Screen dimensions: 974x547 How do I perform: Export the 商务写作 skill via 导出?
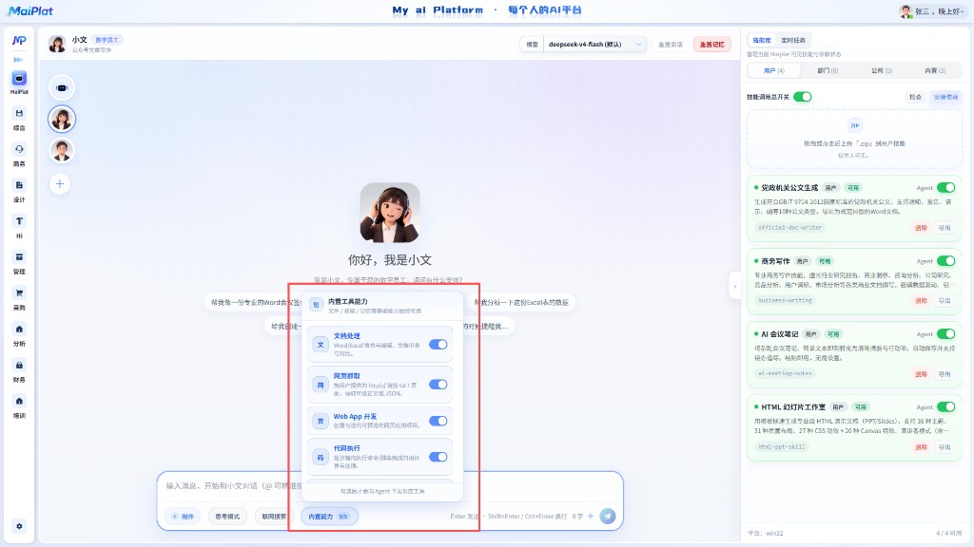(x=945, y=300)
